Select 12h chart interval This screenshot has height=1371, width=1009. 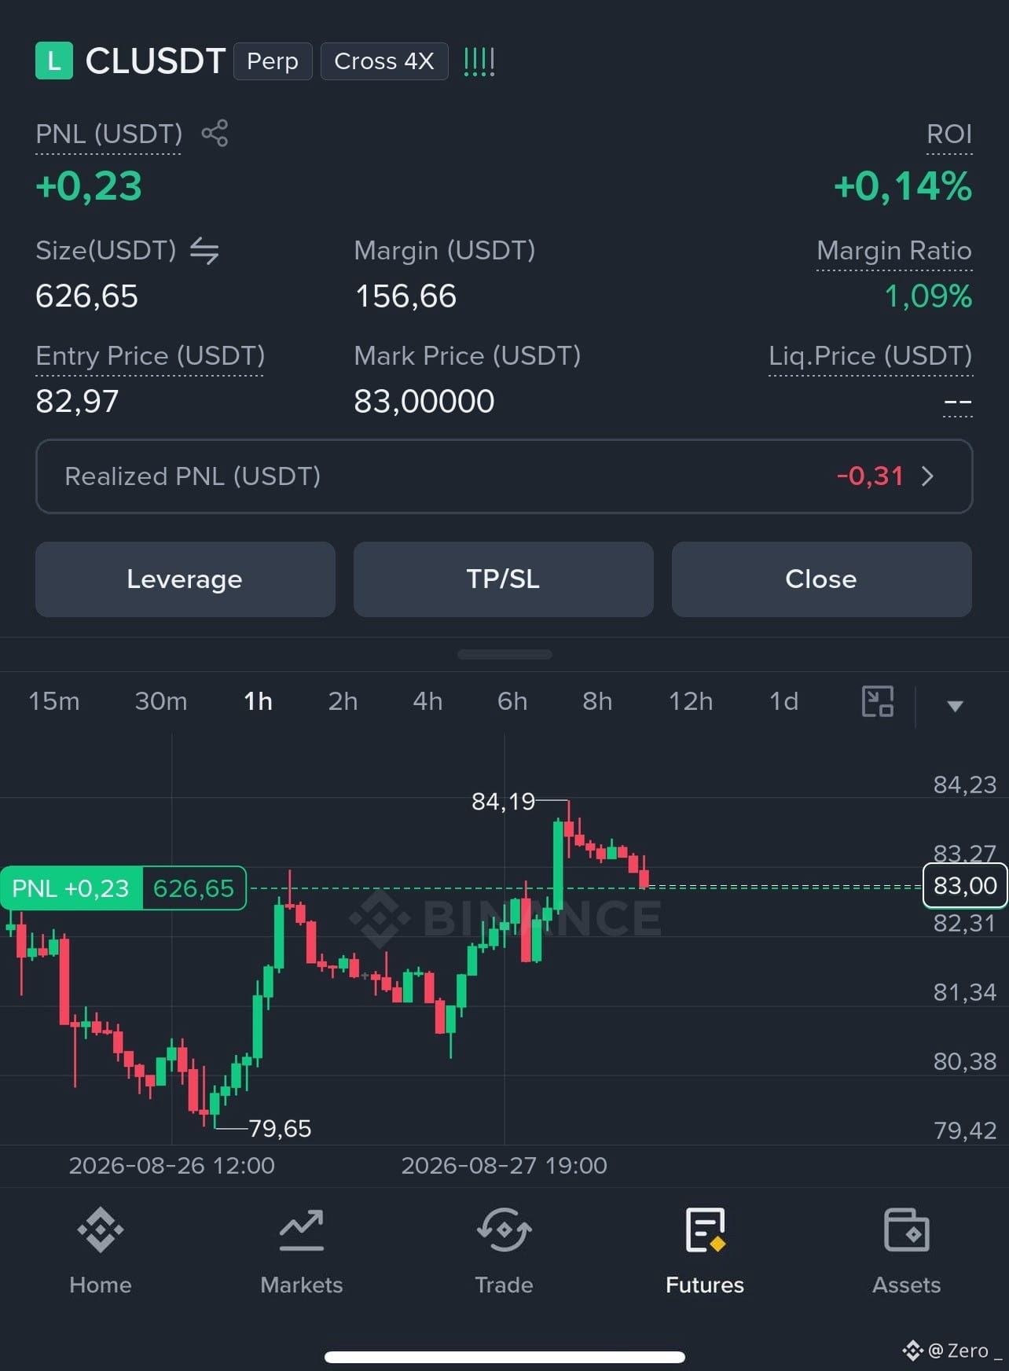click(x=691, y=701)
